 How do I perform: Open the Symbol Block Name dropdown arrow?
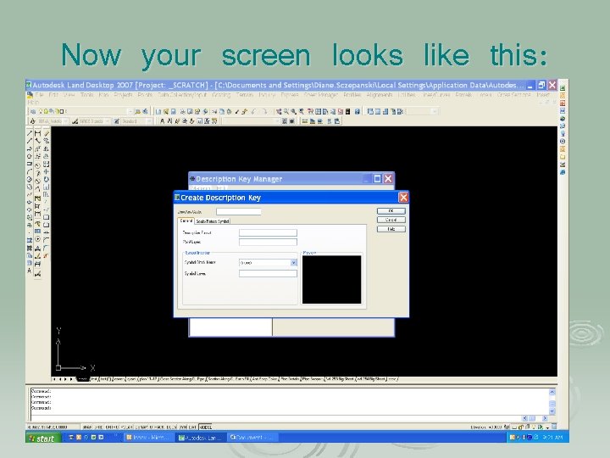pos(294,262)
